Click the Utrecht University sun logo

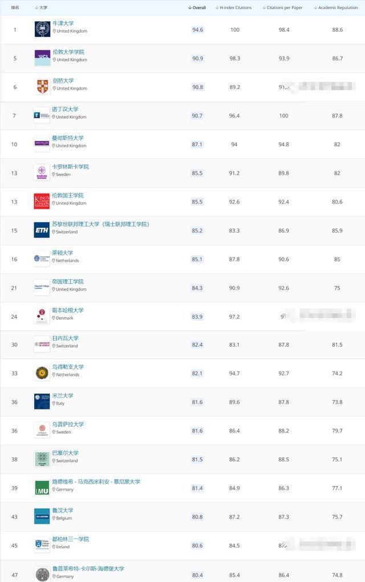click(42, 372)
